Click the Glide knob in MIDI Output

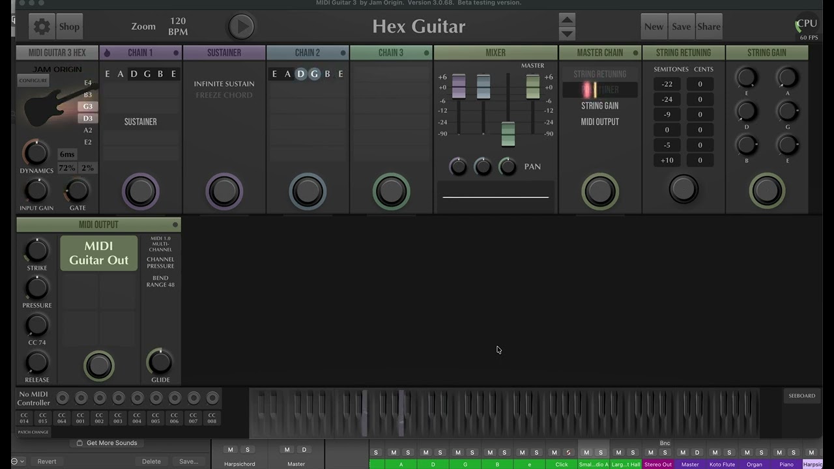(160, 362)
